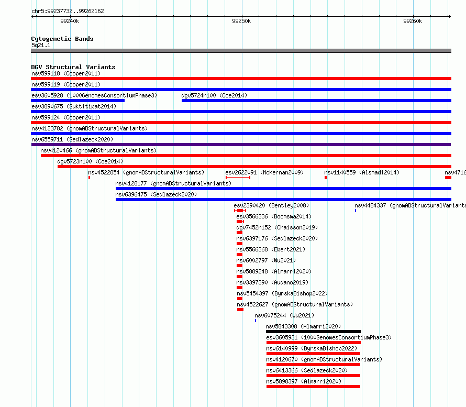Click nsv6413366 (Sedlazeck2020) label

307,370
